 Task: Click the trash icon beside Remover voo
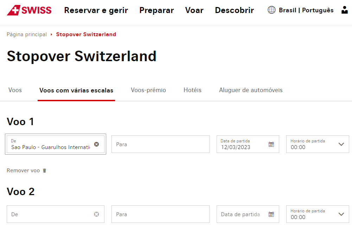(x=44, y=171)
